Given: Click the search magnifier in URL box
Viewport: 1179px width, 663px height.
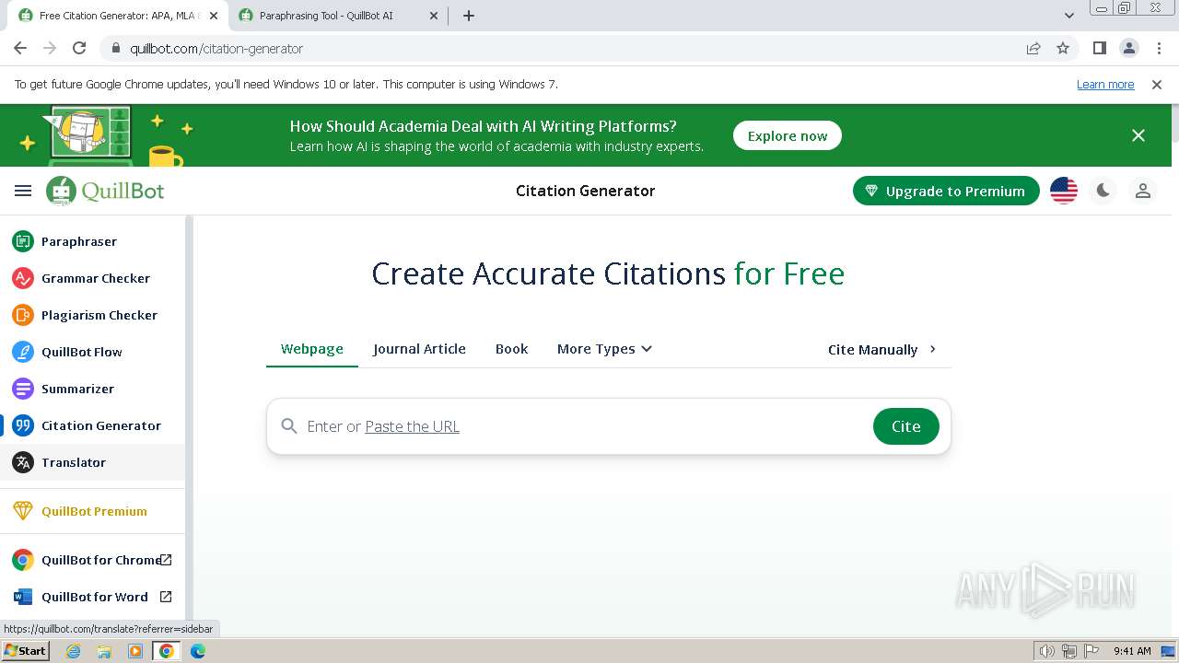Looking at the screenshot, I should coord(289,426).
